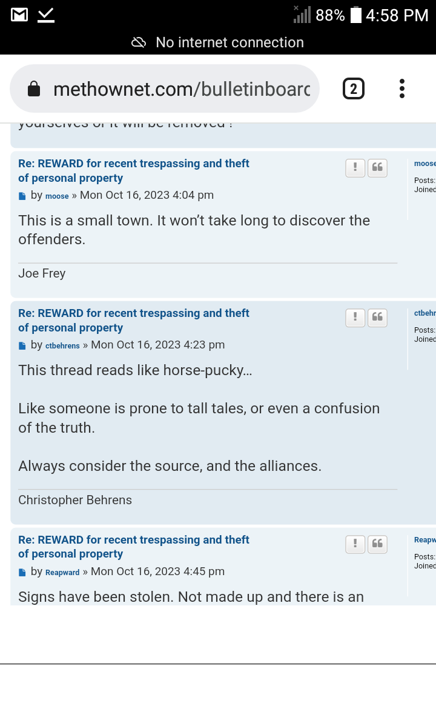Report moose's post with exclamation icon
This screenshot has width=436, height=723.
355,168
